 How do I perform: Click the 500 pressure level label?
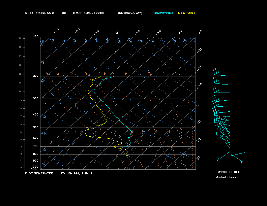tap(36, 127)
